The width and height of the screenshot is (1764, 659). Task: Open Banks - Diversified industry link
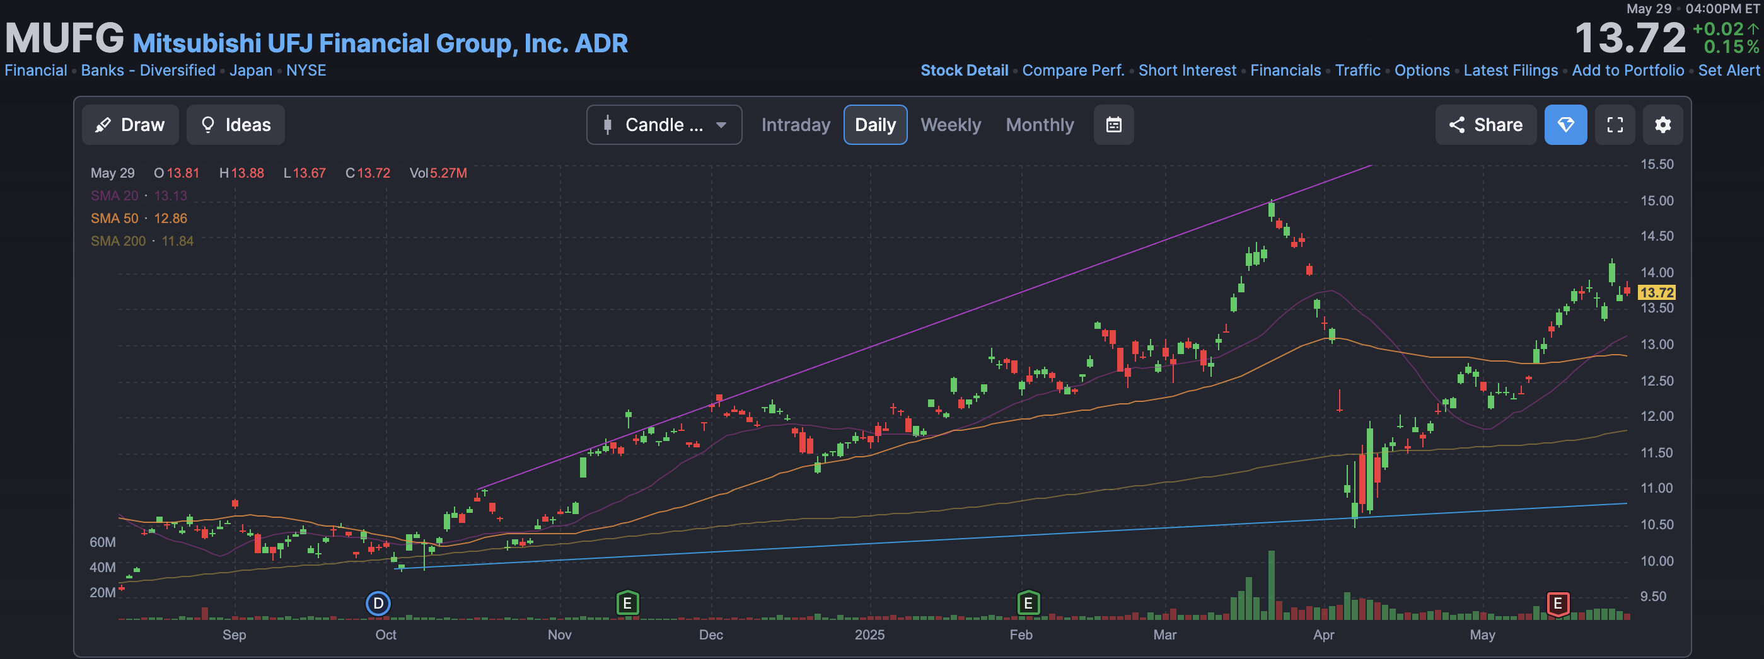148,71
